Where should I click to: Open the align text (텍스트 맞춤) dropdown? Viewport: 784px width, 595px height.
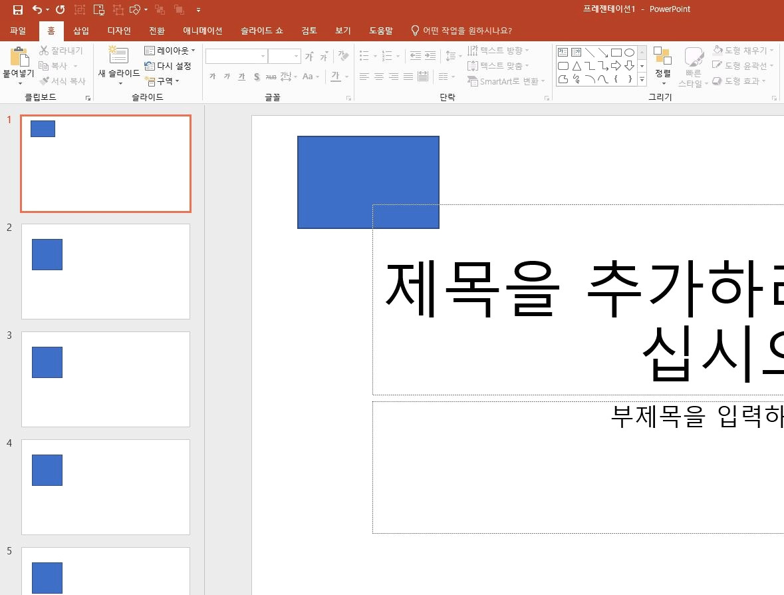tap(498, 65)
